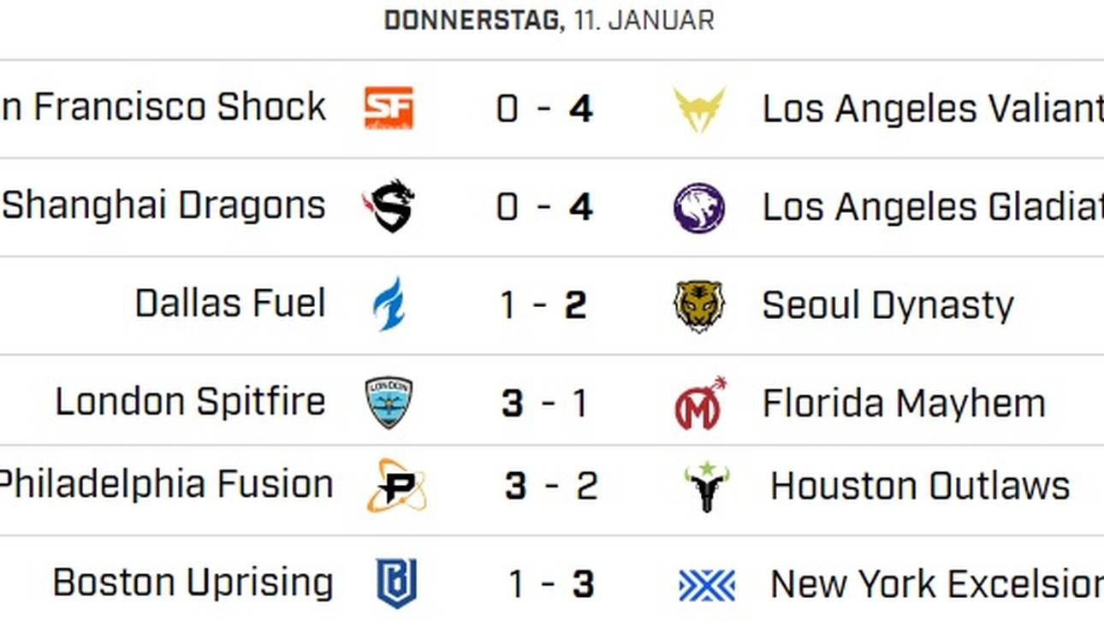Image resolution: width=1104 pixels, height=621 pixels.
Task: Click the Florida Mayhem logo
Action: (699, 403)
